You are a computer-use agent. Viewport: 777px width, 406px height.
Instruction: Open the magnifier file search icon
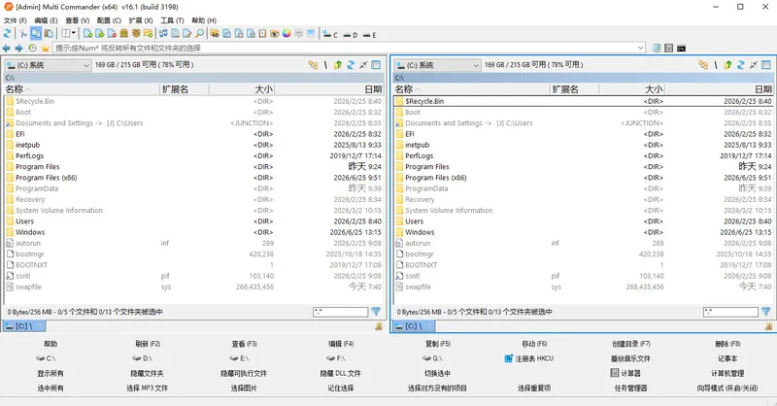click(x=199, y=33)
